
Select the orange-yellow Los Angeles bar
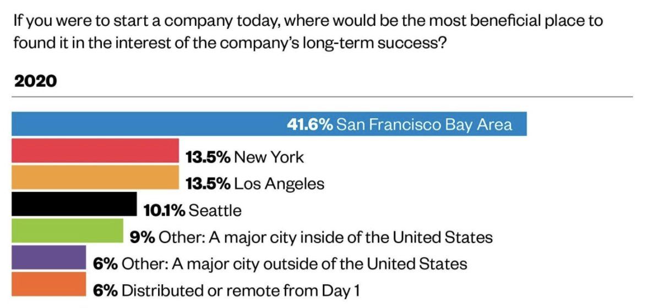click(95, 177)
